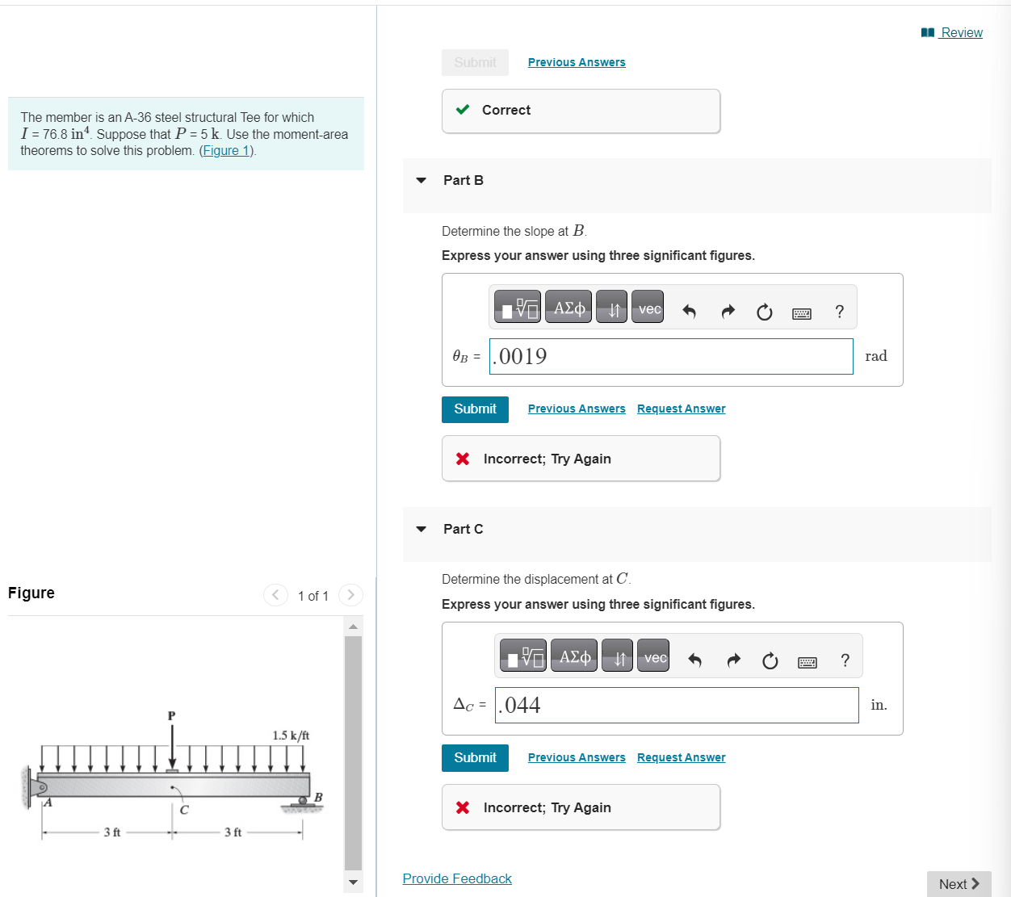View Previous Answers for Part C
Viewport: 1011px width, 897px height.
coord(577,757)
